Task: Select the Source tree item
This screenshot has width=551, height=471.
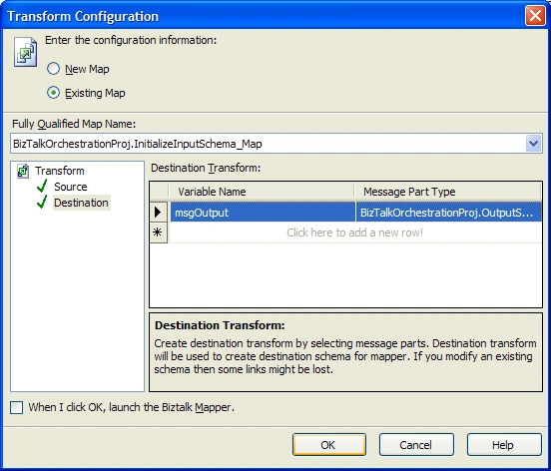Action: click(x=71, y=187)
